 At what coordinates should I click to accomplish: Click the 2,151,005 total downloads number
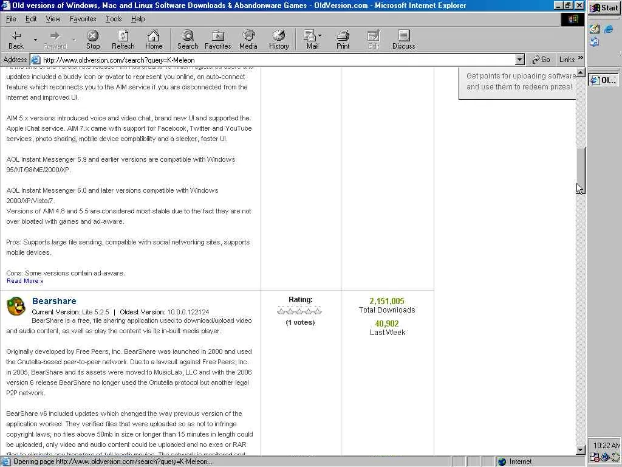[387, 301]
